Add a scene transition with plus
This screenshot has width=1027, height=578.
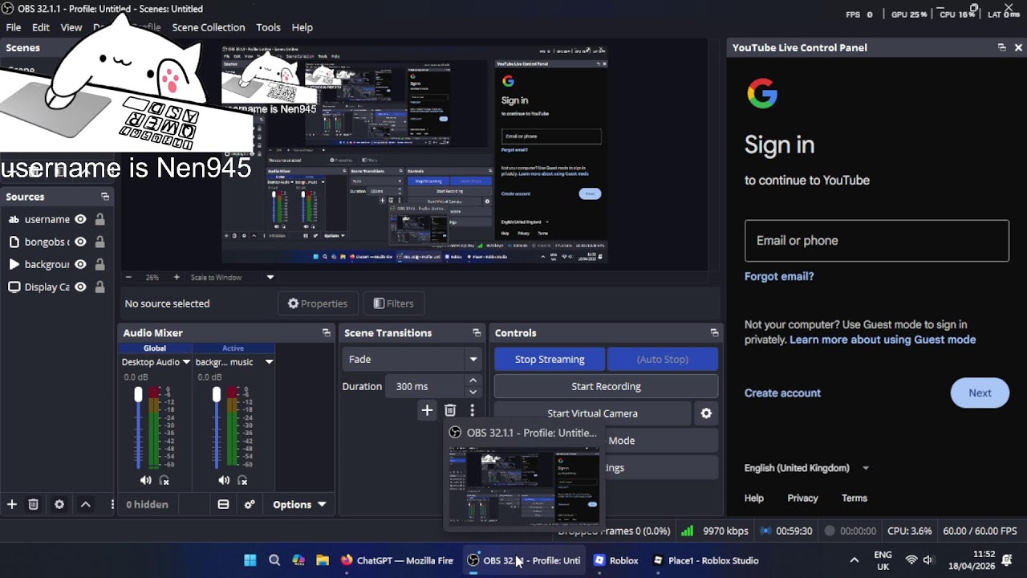point(427,410)
